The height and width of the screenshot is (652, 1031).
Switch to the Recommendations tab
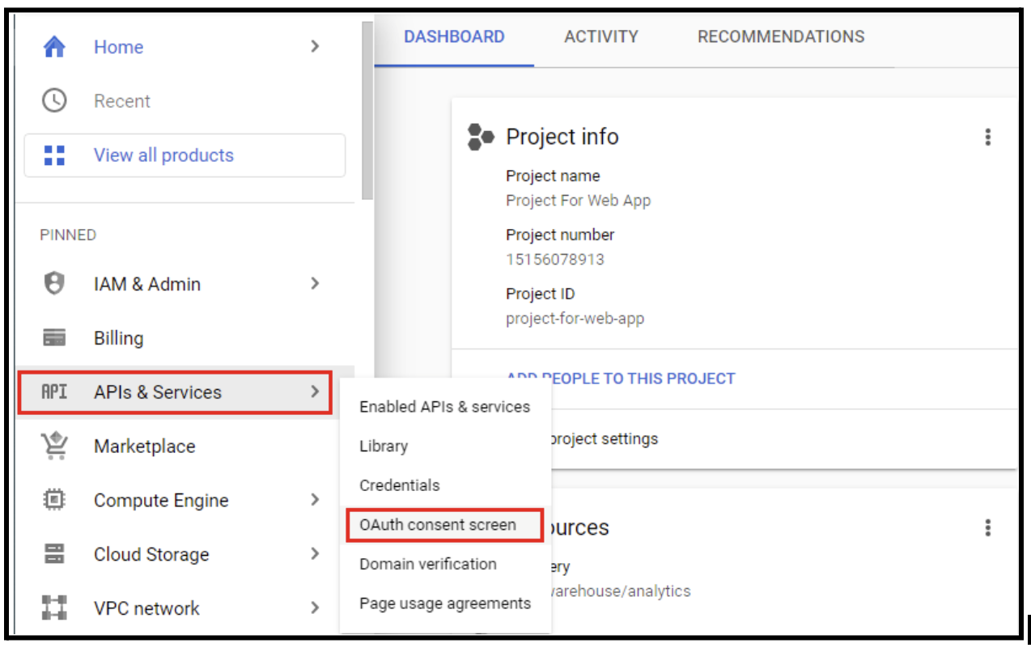tap(780, 37)
